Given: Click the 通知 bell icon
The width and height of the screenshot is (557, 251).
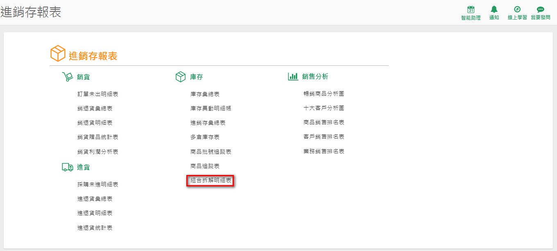Looking at the screenshot, I should click(x=494, y=9).
